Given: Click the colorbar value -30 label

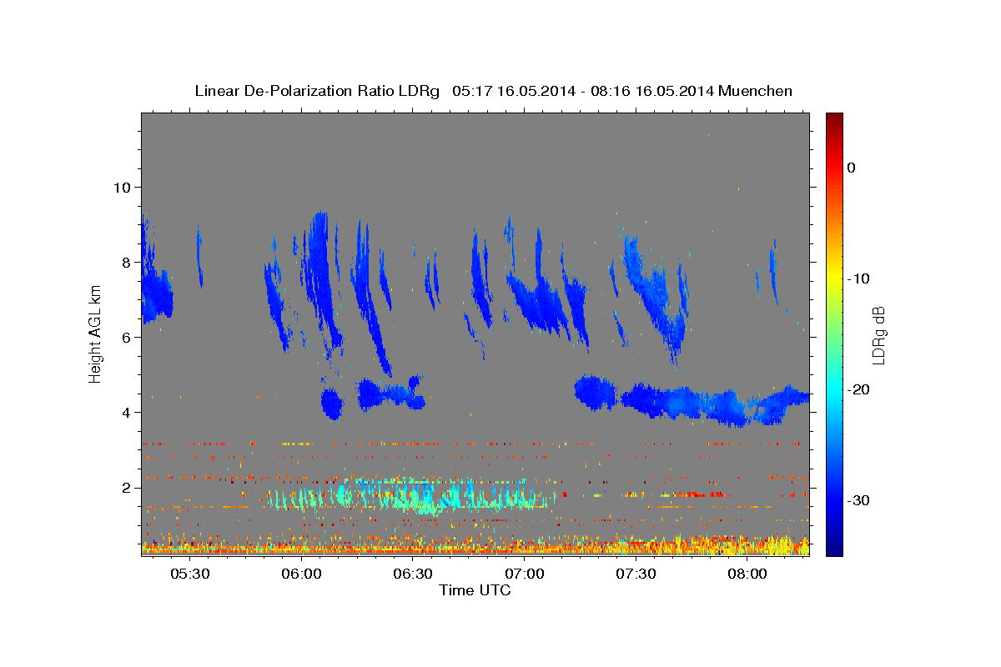Looking at the screenshot, I should pos(858,500).
